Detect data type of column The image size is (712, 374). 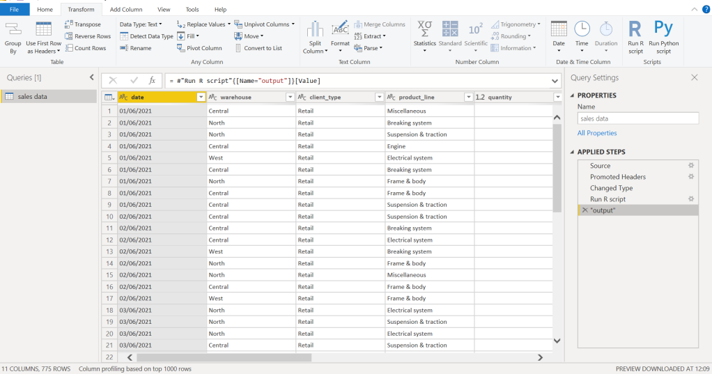coord(146,36)
